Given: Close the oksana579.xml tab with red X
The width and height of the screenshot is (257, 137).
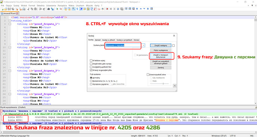Looking at the screenshot, I should coord(17,14).
